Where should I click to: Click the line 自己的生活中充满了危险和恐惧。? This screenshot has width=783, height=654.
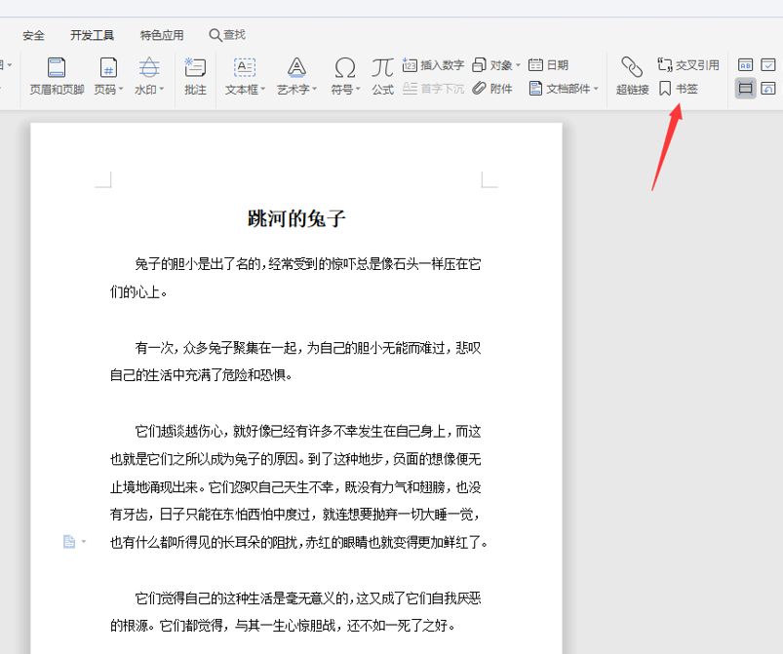pyautogui.click(x=201, y=375)
